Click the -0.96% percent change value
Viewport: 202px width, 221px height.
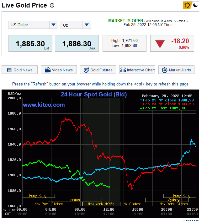click(183, 48)
